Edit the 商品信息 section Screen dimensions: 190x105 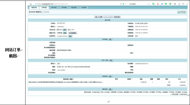[x=110, y=76]
